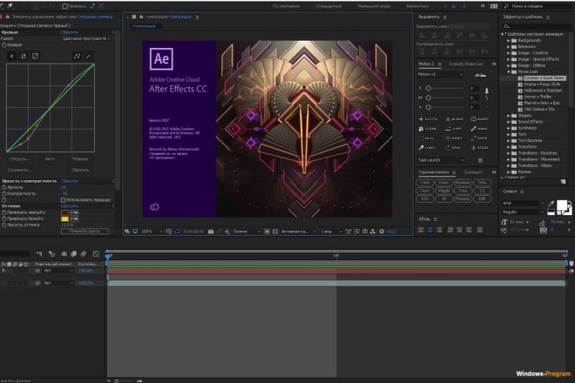The image size is (575, 383).
Task: Click the Null tool in Motion 2
Action: [427, 138]
